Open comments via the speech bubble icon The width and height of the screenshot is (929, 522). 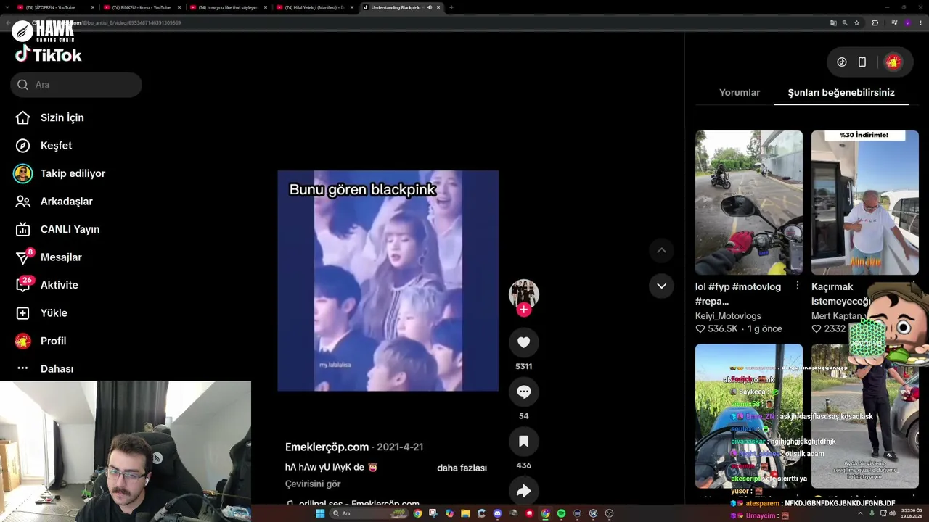click(x=523, y=391)
